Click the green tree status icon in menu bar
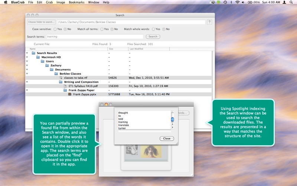Image resolution: width=297 pixels, height=186 pixels. coord(219,2)
